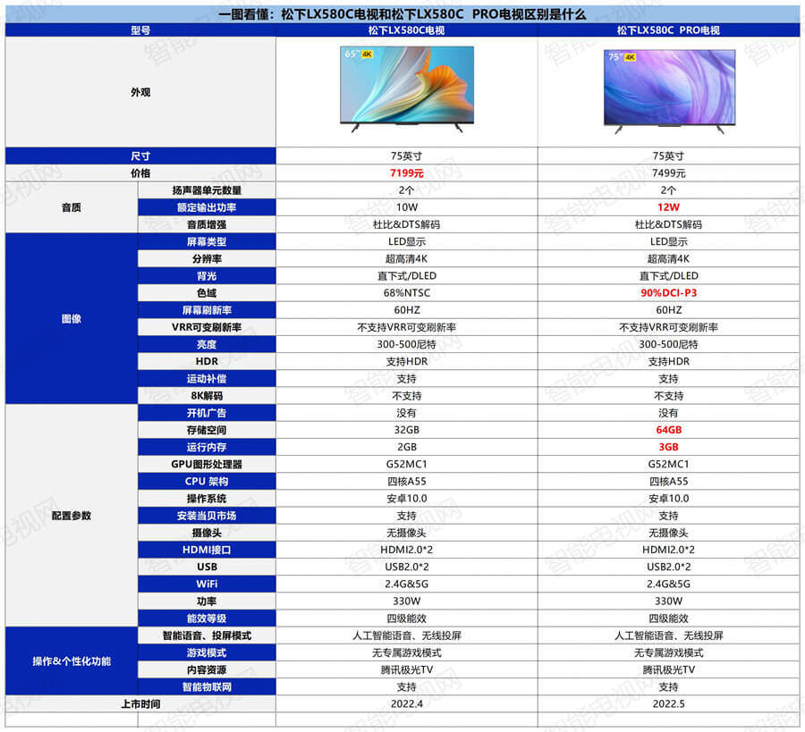Click the '分辨率' row label
This screenshot has height=732, width=805.
pyautogui.click(x=207, y=258)
